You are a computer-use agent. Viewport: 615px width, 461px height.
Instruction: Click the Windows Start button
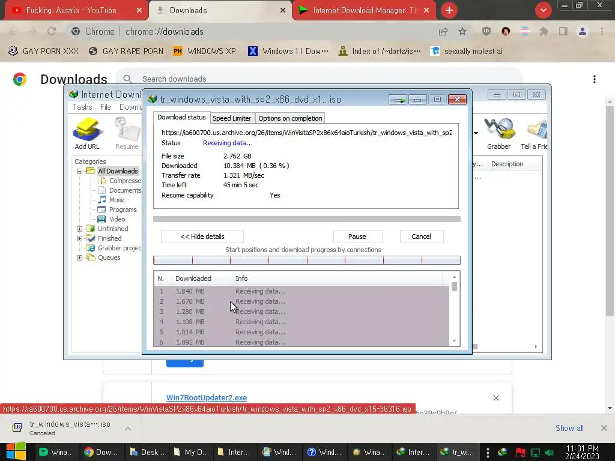point(16,451)
